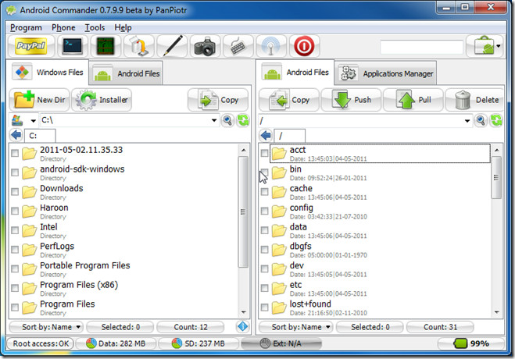This screenshot has width=515, height=359.
Task: Click the android-sdk-windows folder icon
Action: [x=29, y=172]
